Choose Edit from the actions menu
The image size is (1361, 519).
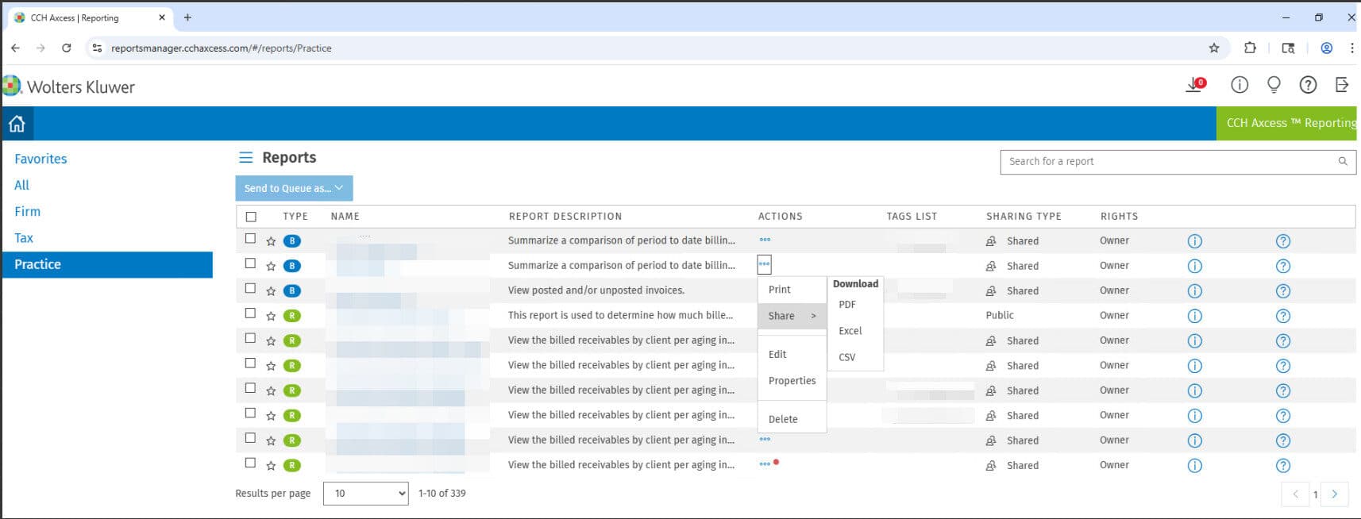coord(777,355)
